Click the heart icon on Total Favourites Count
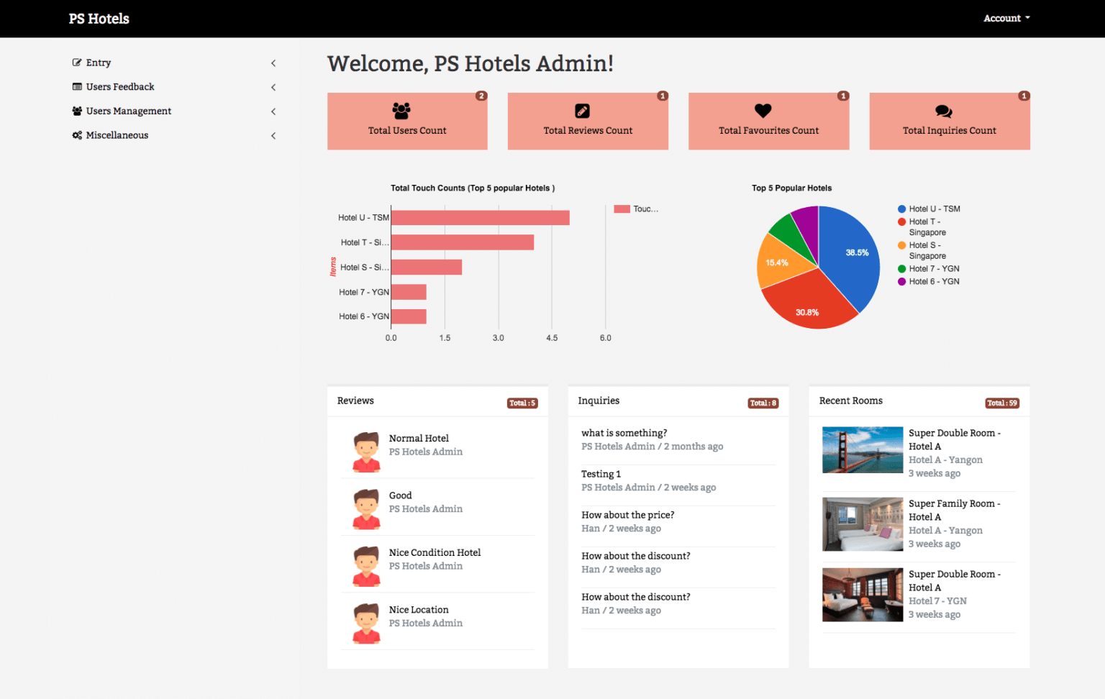 763,110
